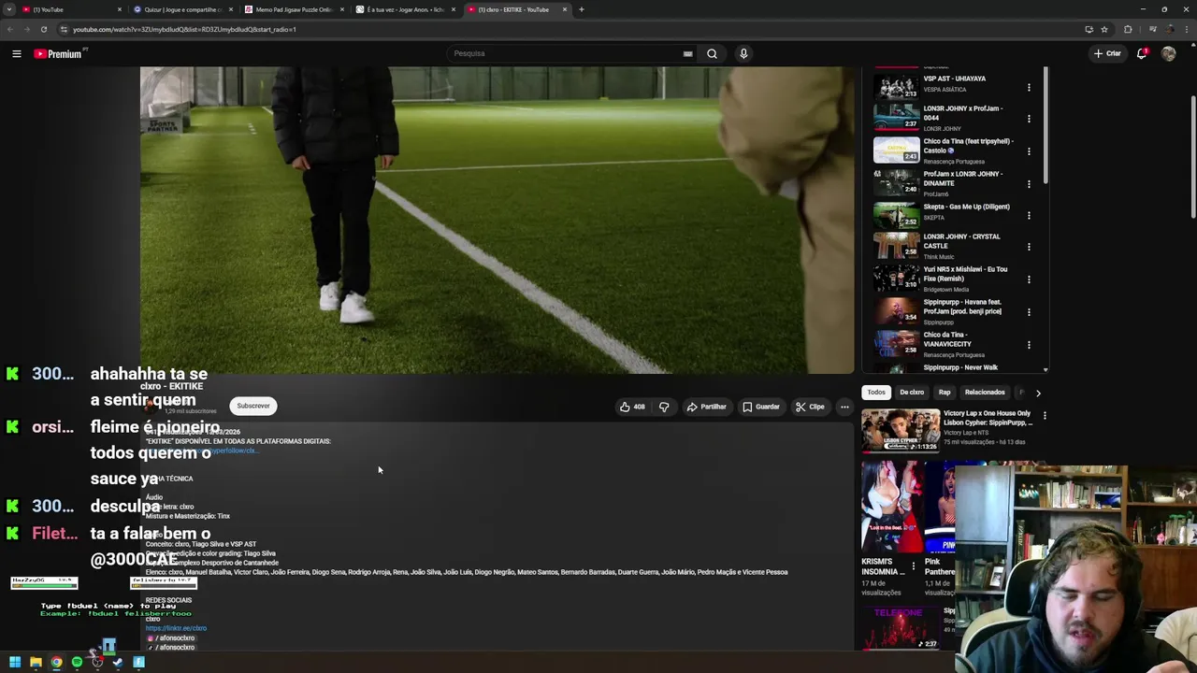Open options for LON3R JOHNY - CRYSTAL CASTLE
Screen dimensions: 1197x673
pos(1029,247)
